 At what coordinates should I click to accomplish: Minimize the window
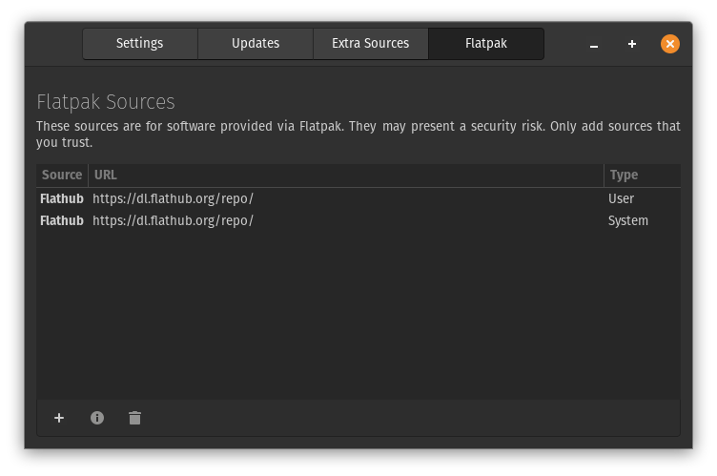click(x=594, y=44)
